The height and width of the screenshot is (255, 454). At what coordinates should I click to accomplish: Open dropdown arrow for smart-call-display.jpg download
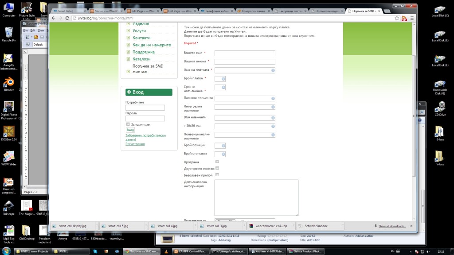tap(97, 226)
